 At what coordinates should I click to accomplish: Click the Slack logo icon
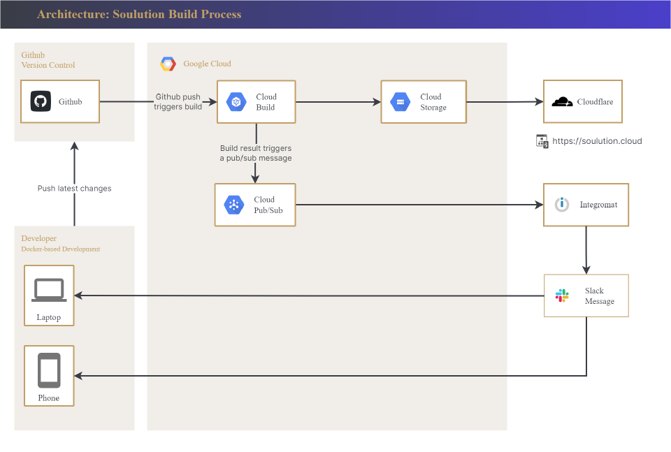pyautogui.click(x=562, y=296)
